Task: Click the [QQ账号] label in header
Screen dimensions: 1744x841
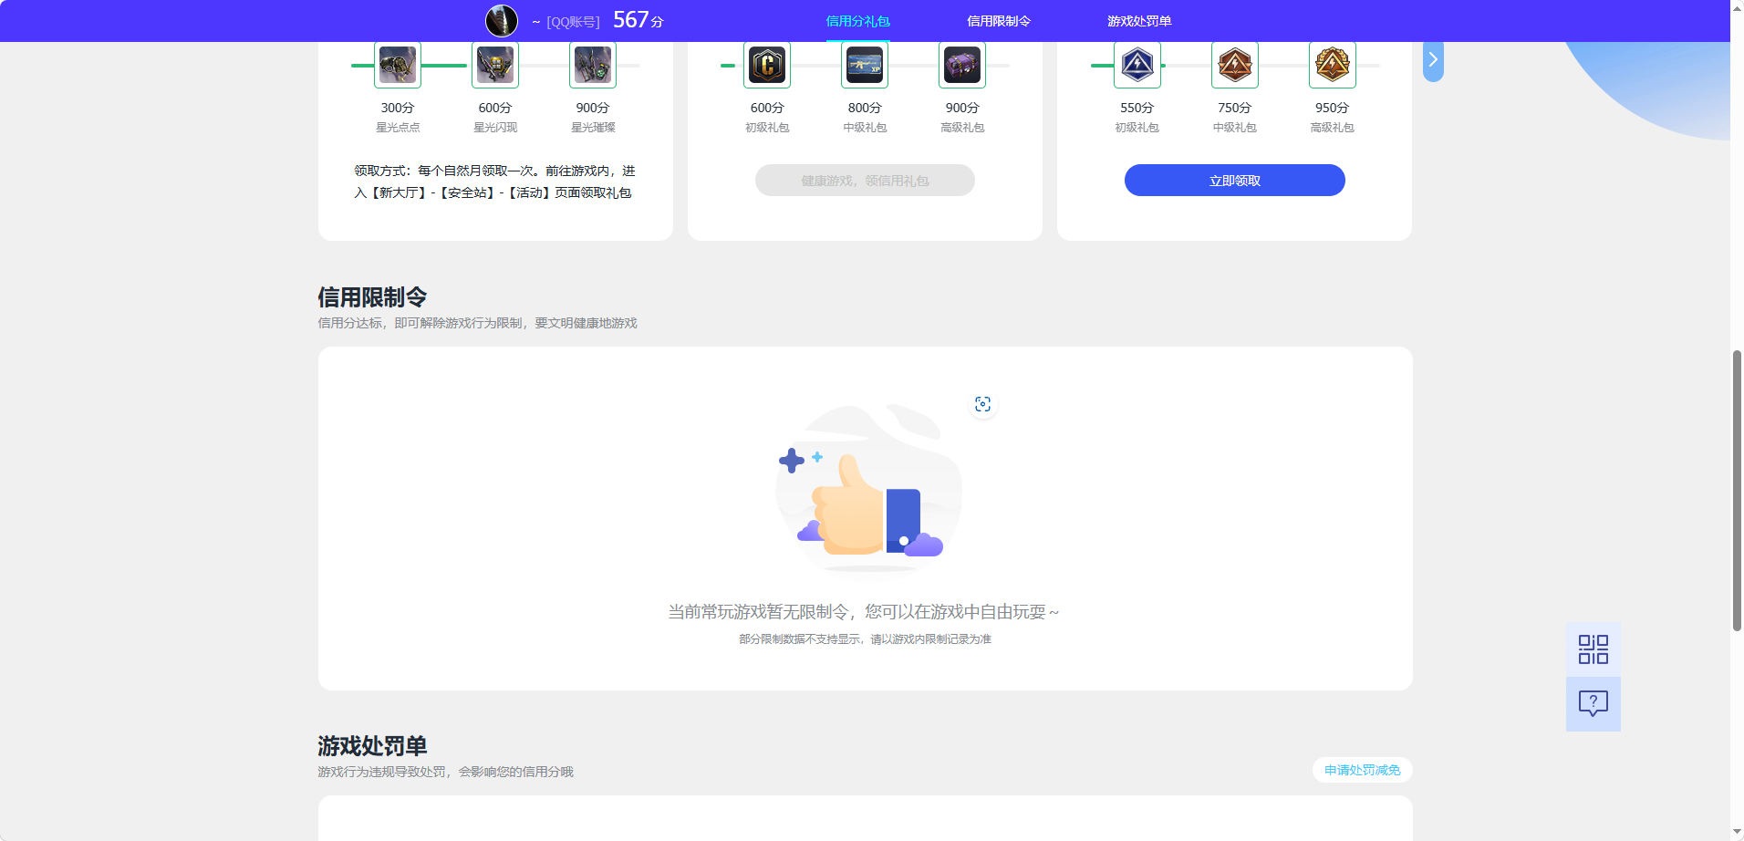Action: (x=573, y=22)
